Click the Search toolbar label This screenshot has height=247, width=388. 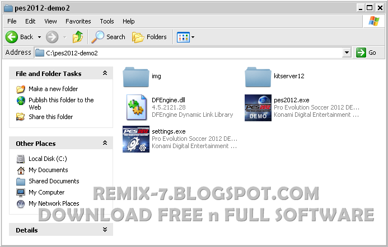pyautogui.click(x=115, y=37)
